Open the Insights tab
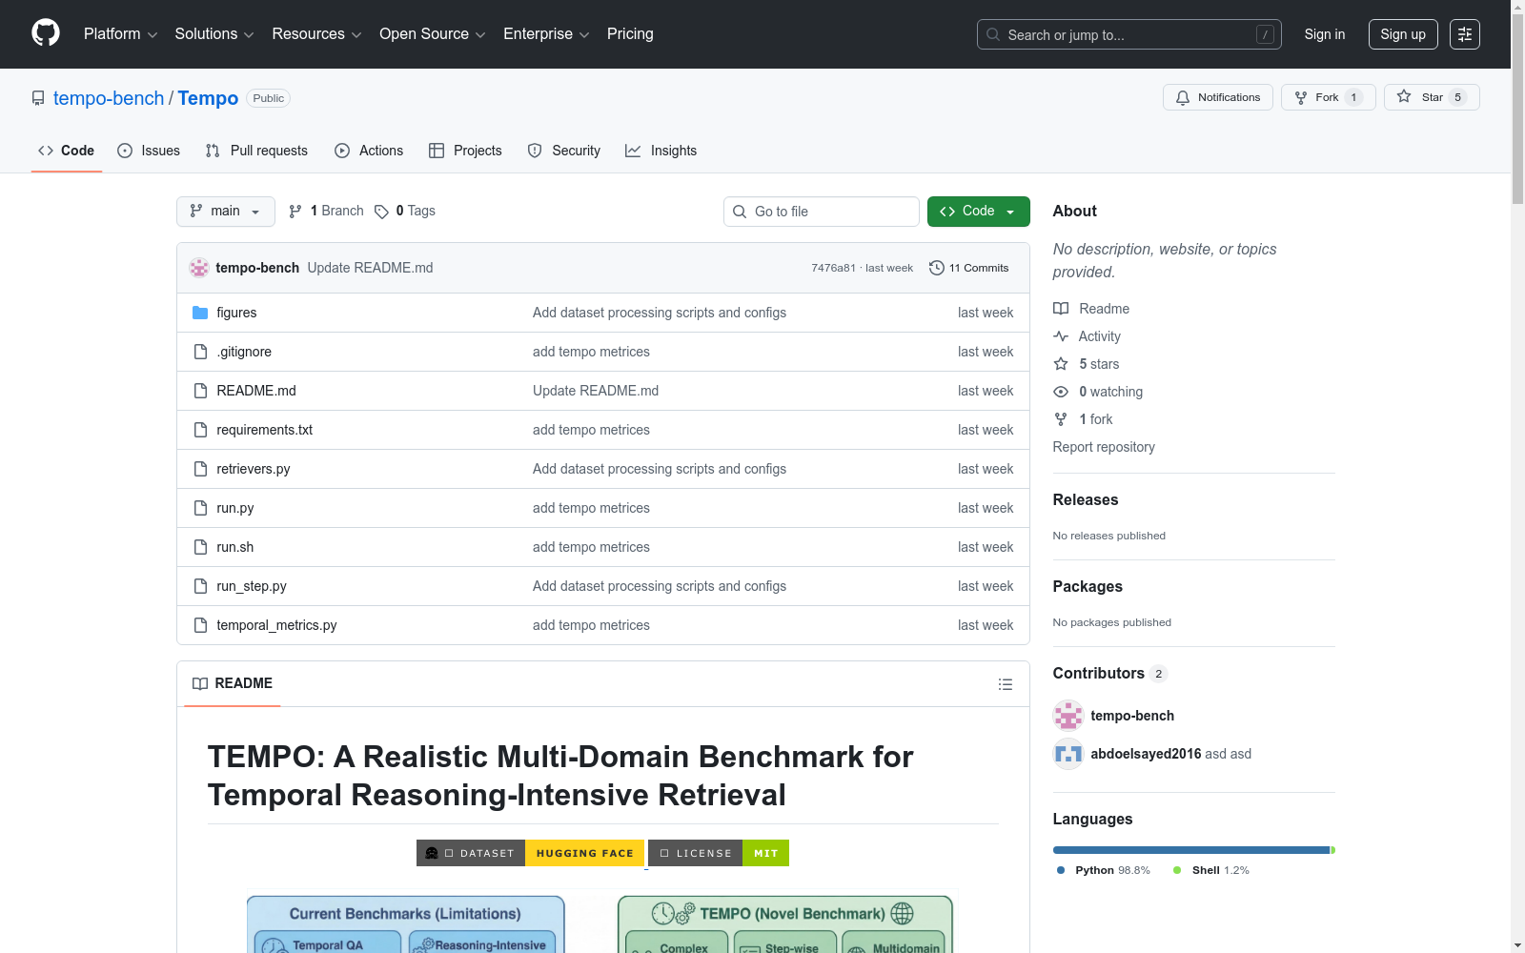 (x=661, y=151)
